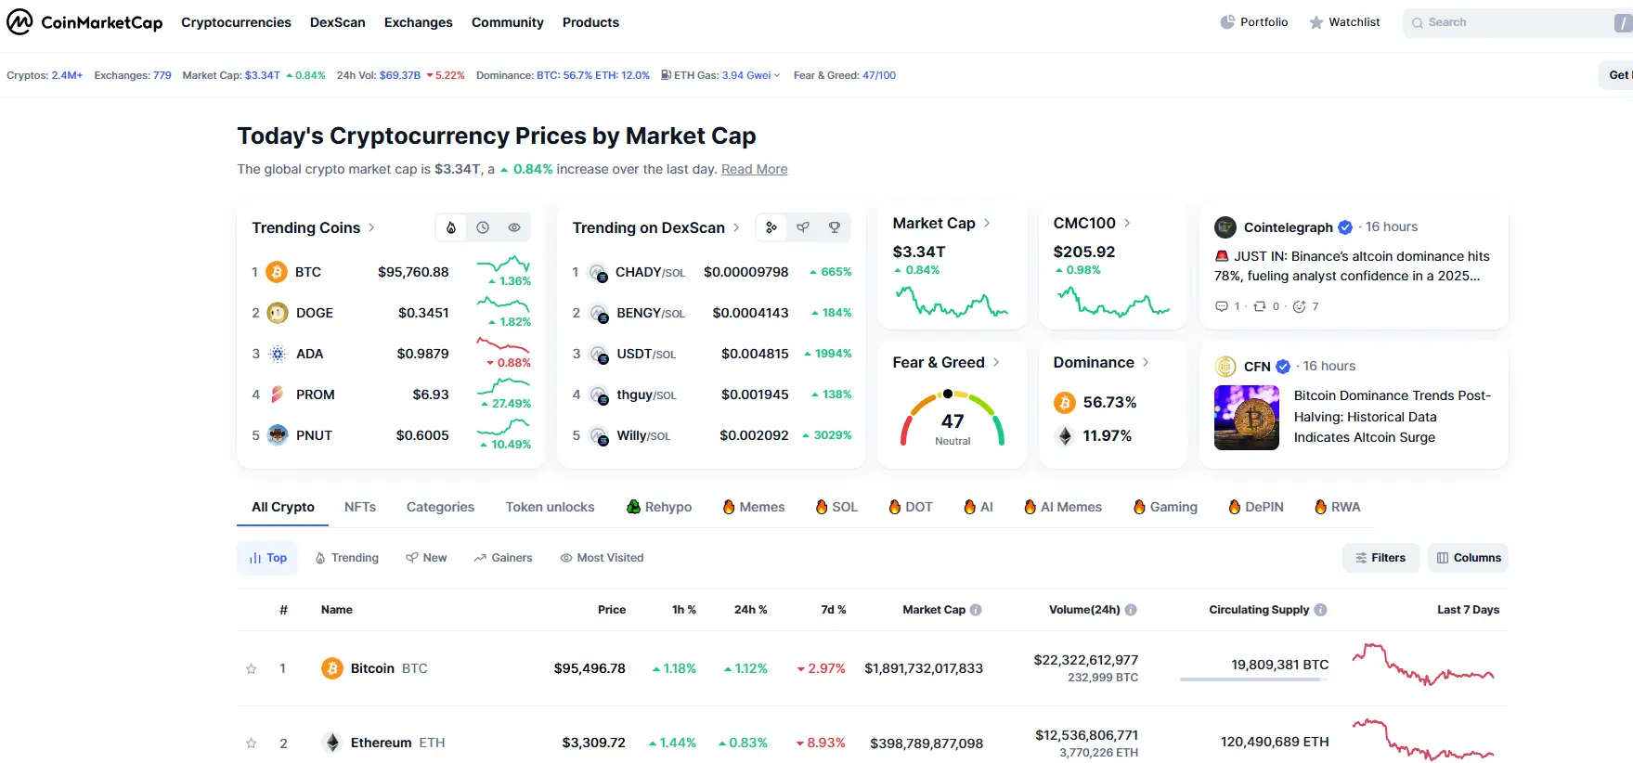Open the DePIN tab
The image size is (1633, 763).
[1256, 507]
